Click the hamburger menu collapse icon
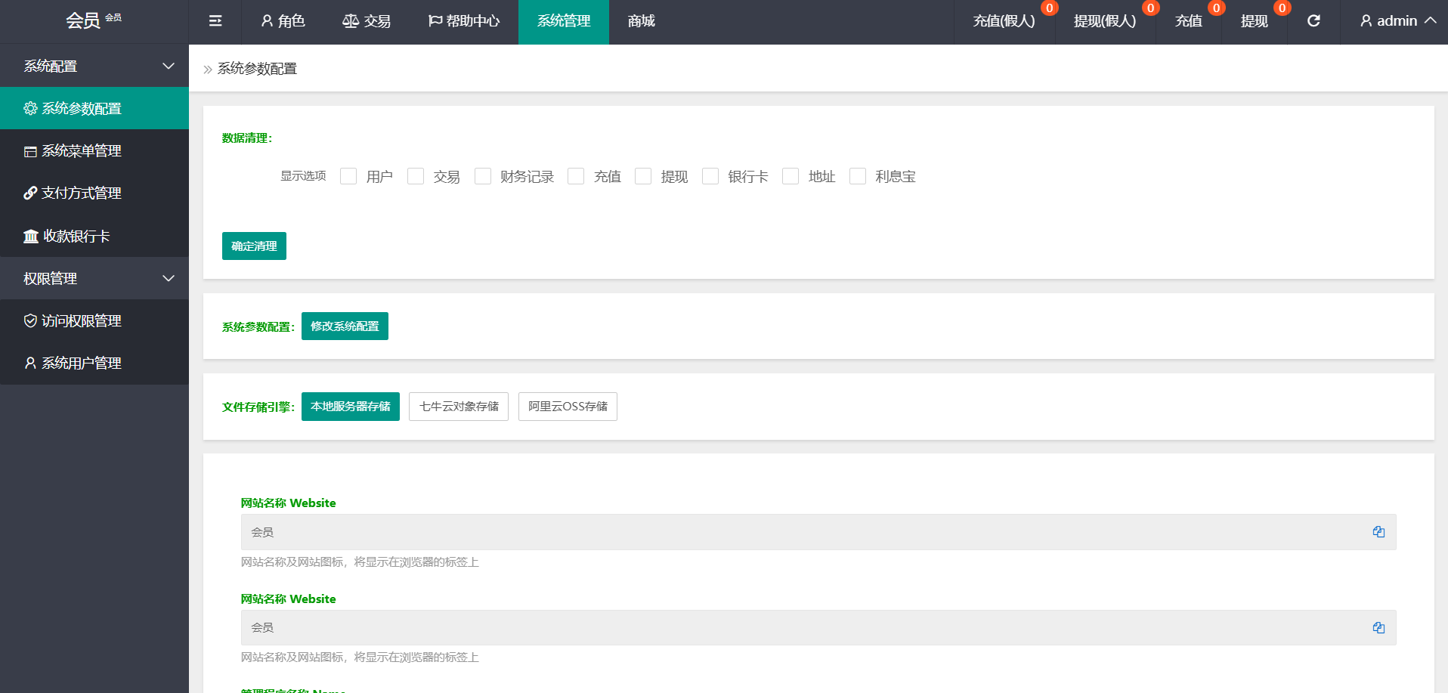 [x=215, y=21]
